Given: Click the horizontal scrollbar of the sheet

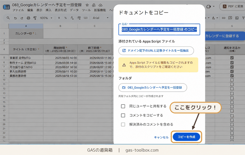Looking at the screenshot, I should tap(62, 143).
